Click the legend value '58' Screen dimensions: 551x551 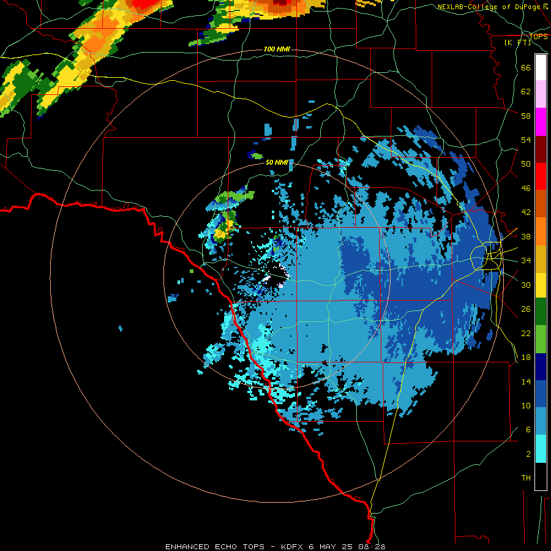pyautogui.click(x=526, y=116)
